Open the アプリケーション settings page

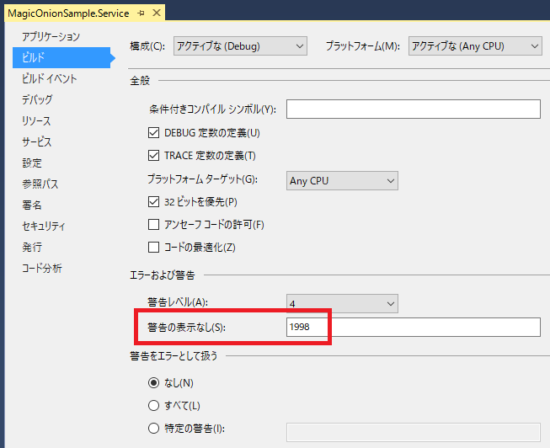click(x=51, y=36)
